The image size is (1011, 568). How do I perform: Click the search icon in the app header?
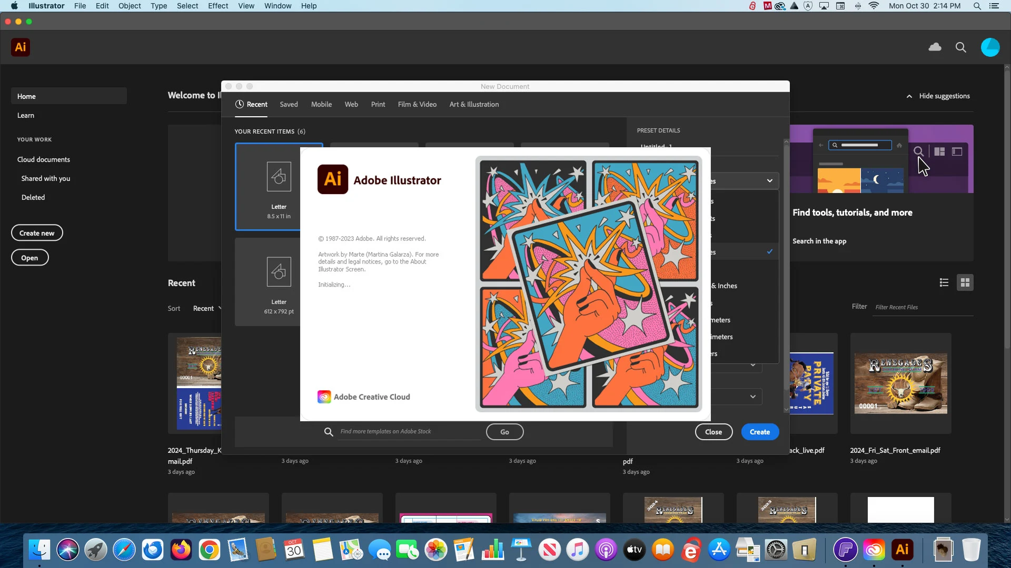(x=960, y=47)
